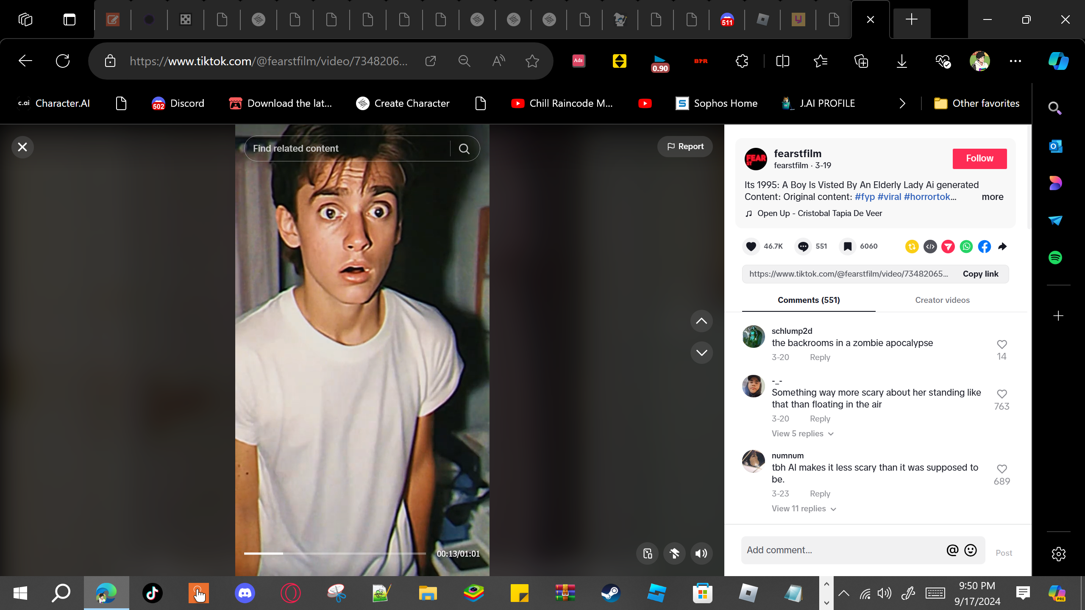Expand the description with more
1085x610 pixels.
coord(992,197)
